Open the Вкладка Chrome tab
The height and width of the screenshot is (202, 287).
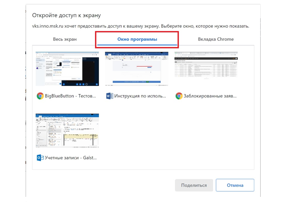(216, 39)
